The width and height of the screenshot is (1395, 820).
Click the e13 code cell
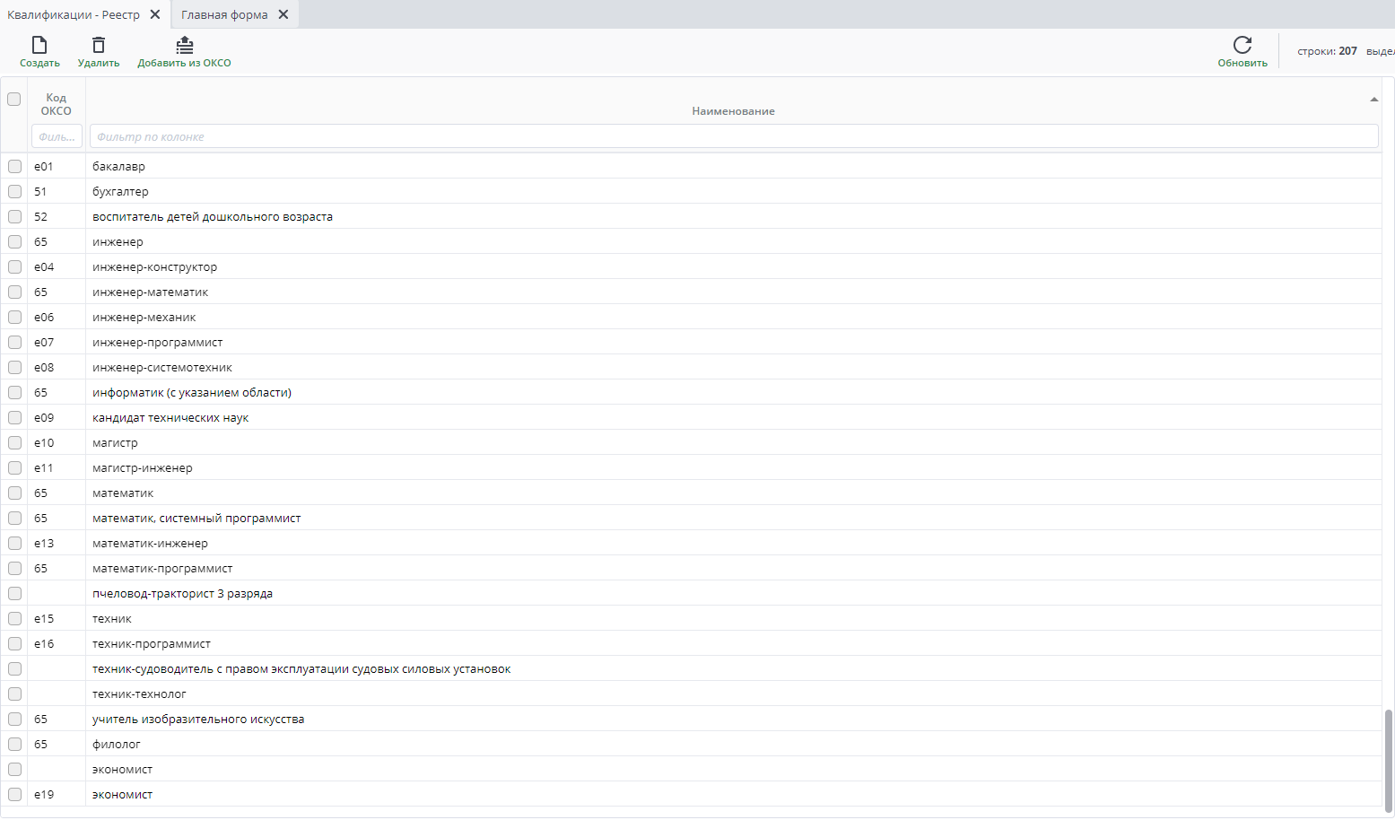point(57,543)
